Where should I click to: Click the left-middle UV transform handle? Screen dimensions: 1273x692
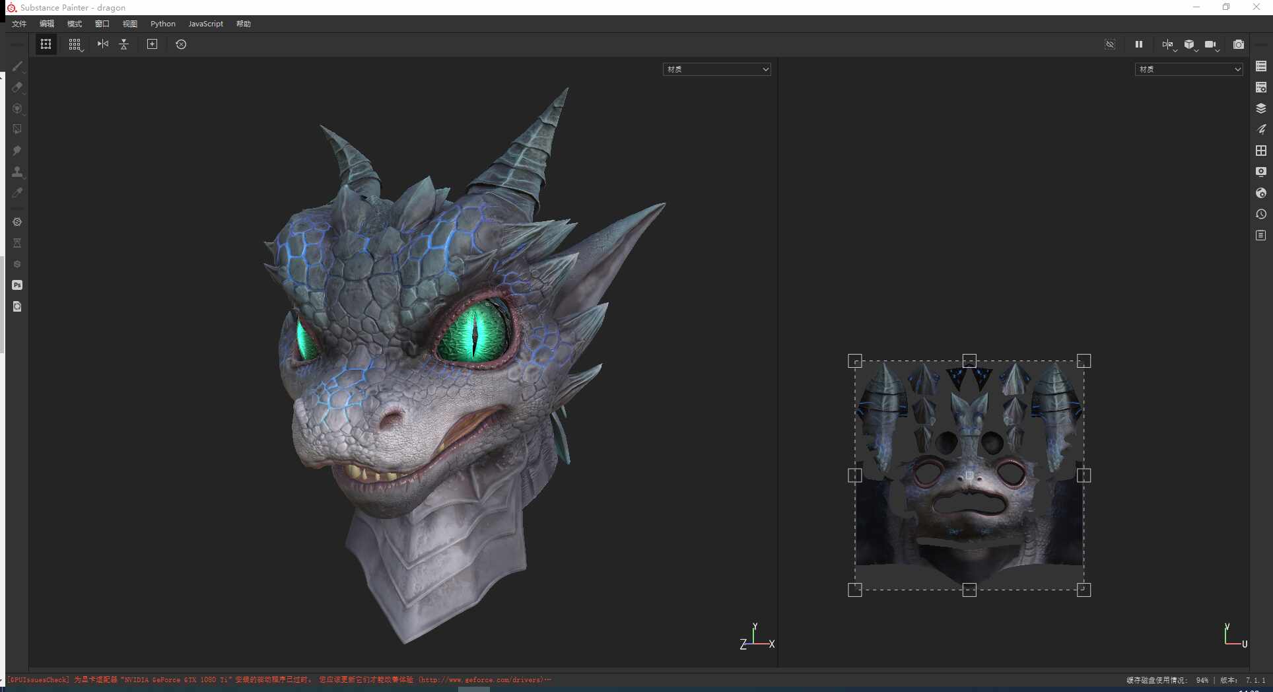pyautogui.click(x=855, y=475)
